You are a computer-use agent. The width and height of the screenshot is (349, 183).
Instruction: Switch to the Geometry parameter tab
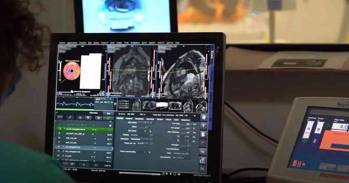[150, 119]
